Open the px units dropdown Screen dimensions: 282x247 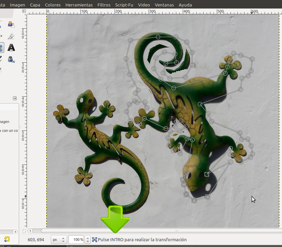pos(58,240)
